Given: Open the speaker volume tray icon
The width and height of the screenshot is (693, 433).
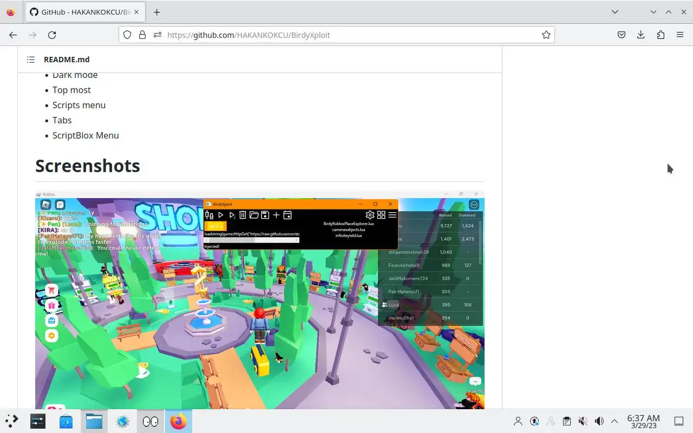Looking at the screenshot, I should [599, 421].
